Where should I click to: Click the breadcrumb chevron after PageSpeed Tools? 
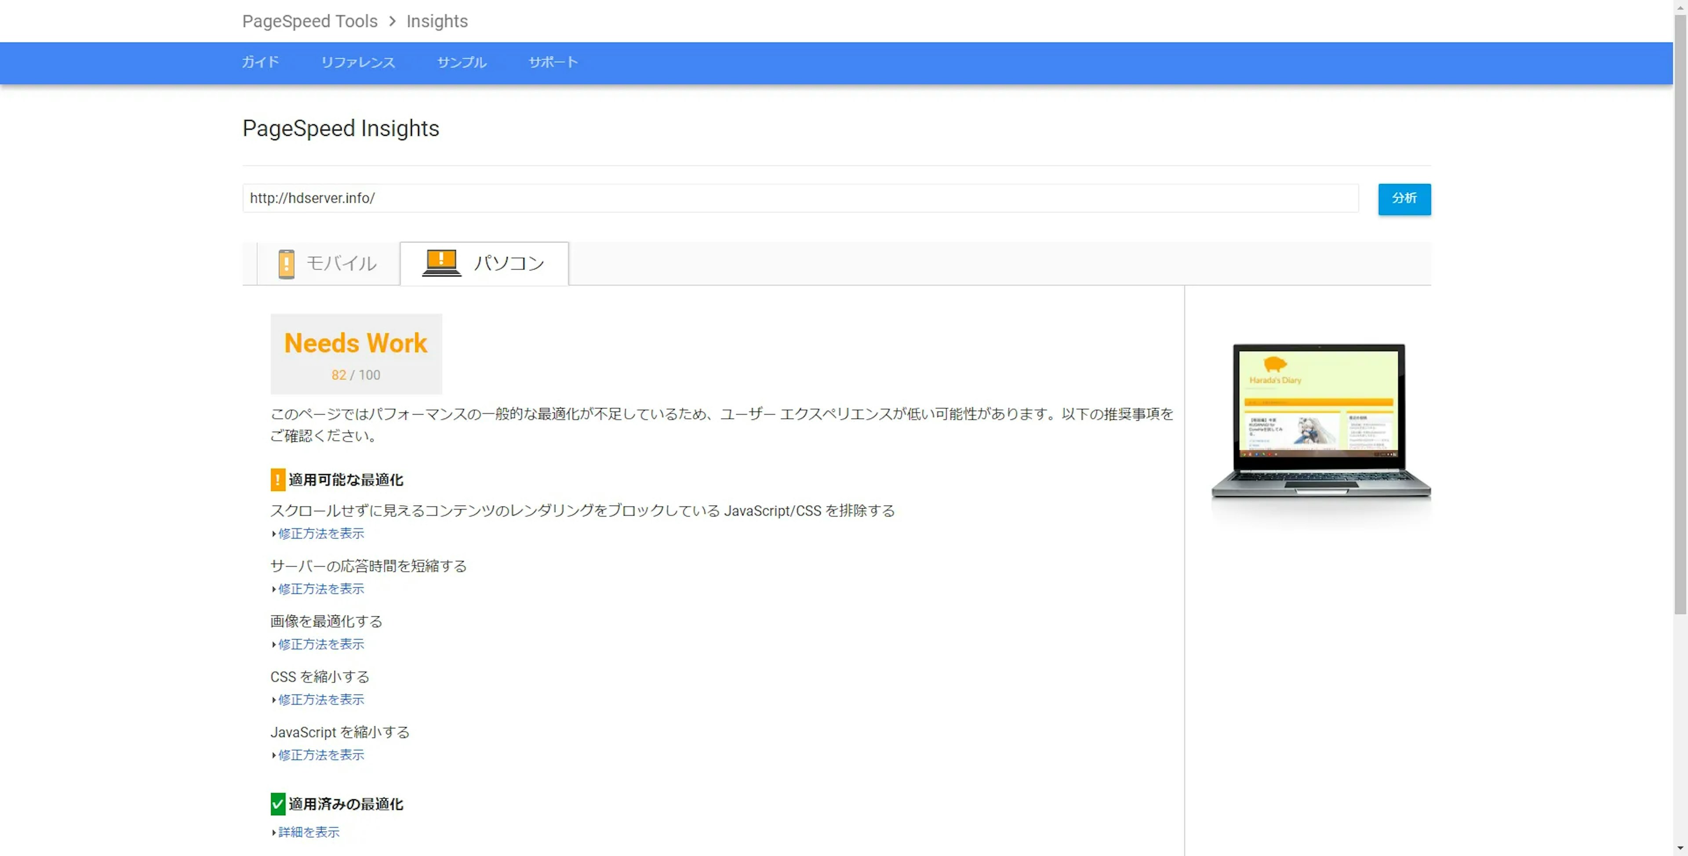click(392, 22)
